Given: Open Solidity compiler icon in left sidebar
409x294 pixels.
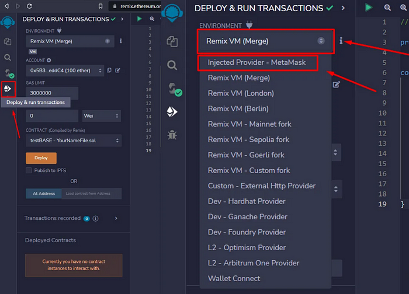Looking at the screenshot, I should (x=9, y=73).
